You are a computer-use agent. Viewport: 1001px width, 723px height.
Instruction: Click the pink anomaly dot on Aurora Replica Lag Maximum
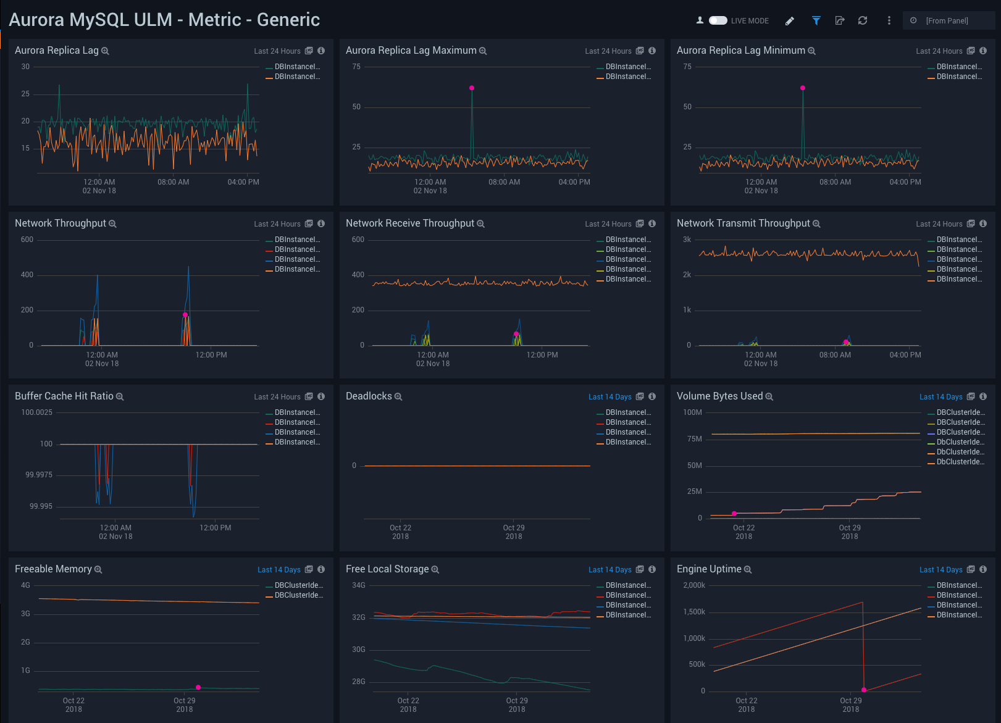(471, 88)
